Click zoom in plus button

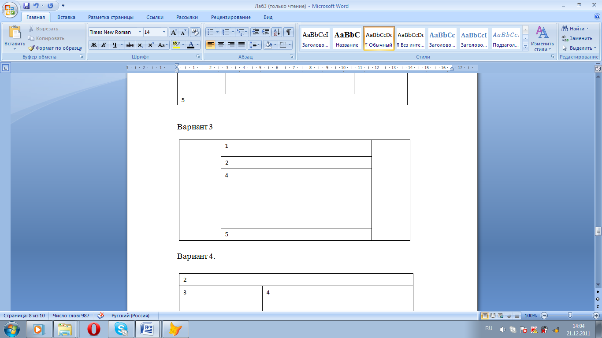596,316
